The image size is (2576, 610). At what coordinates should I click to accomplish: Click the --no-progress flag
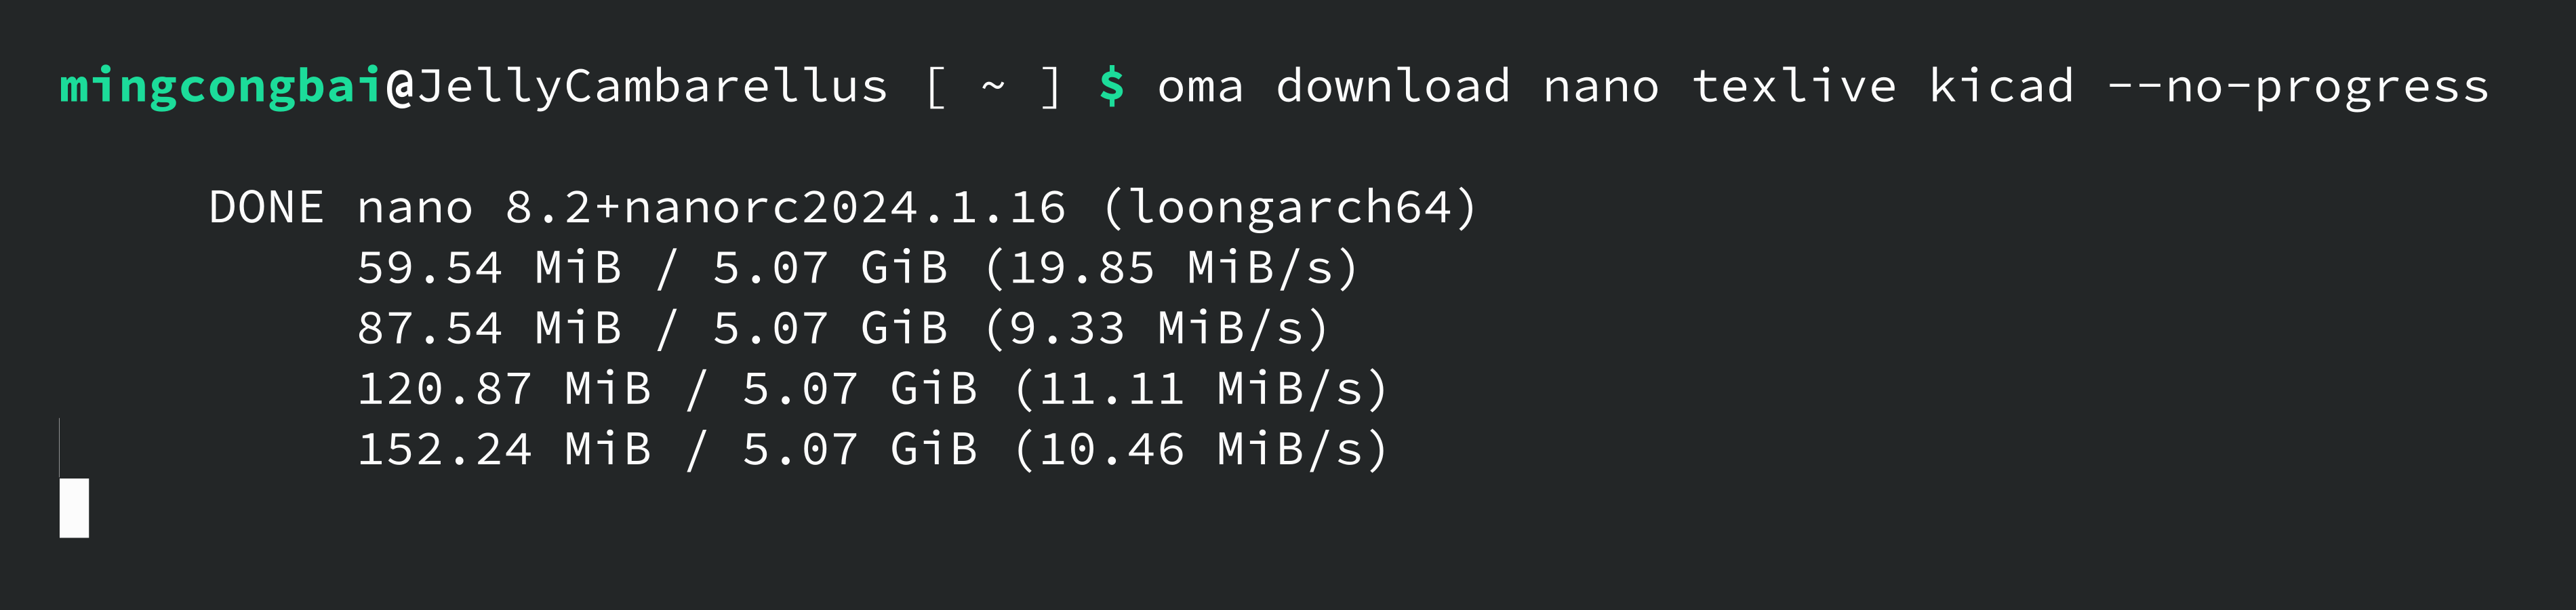[2298, 88]
